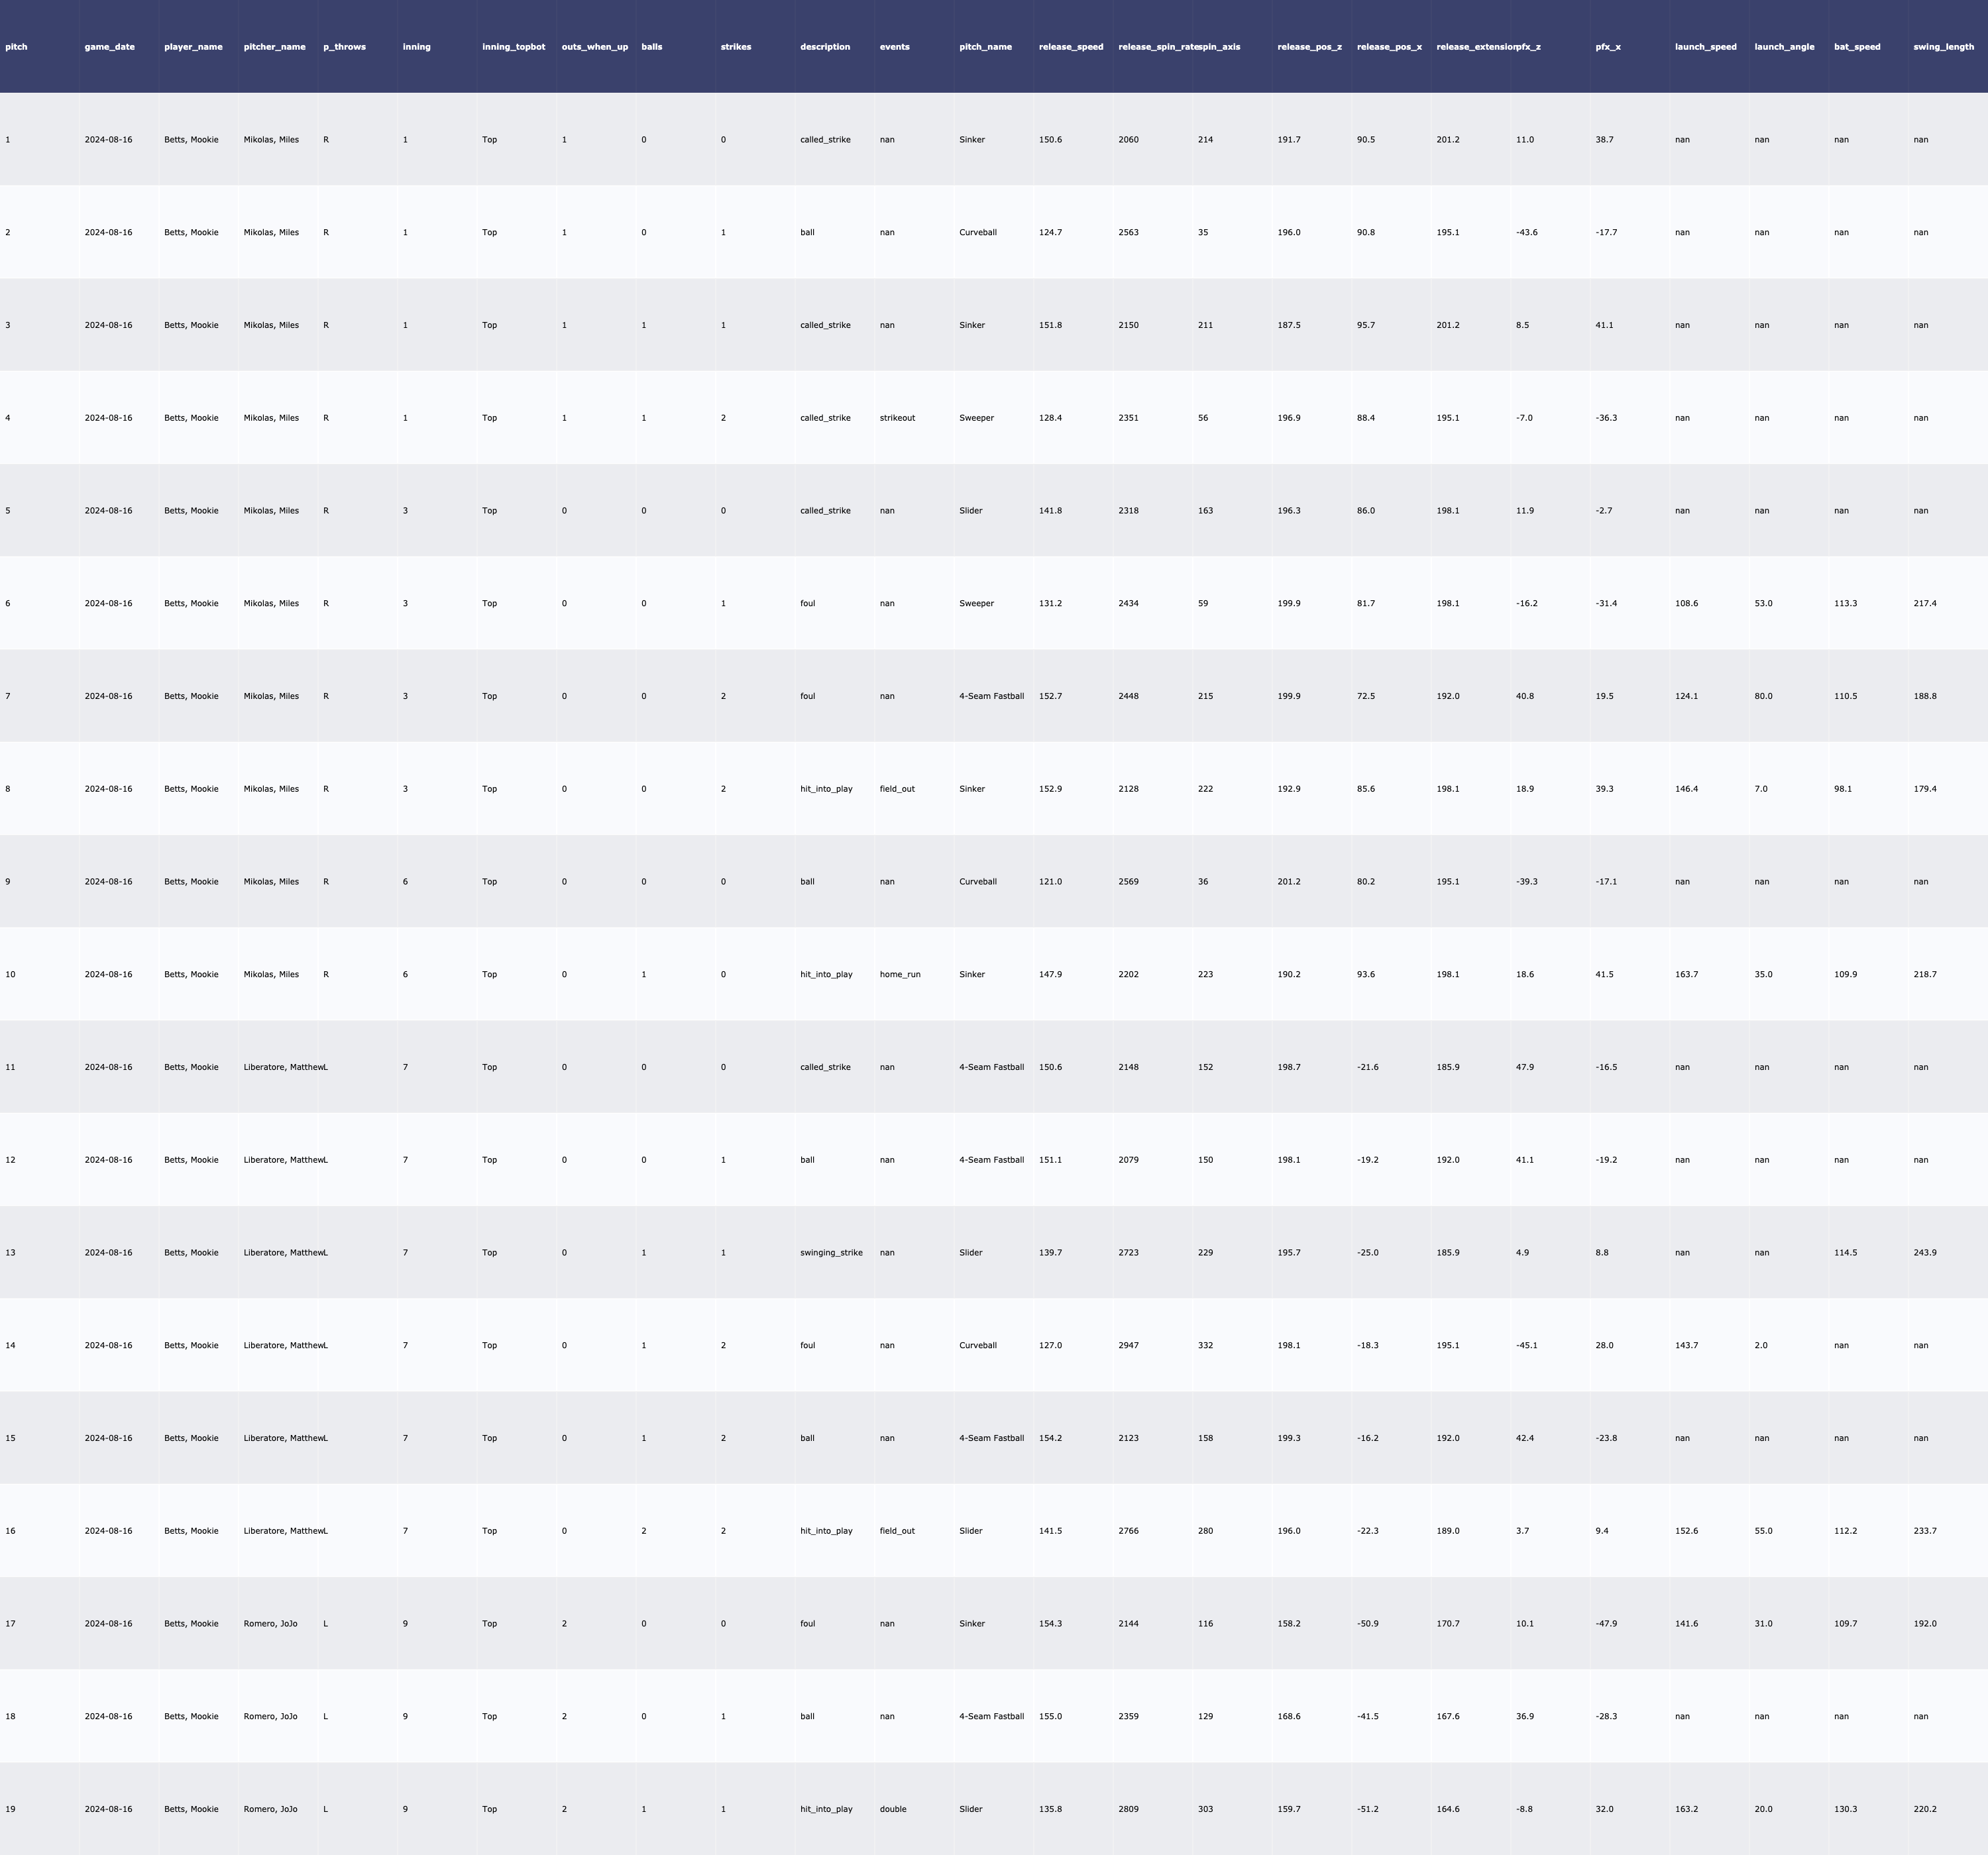Click the pitch number 13 cell
Screen dimensions: 1988x1855
pos(10,1252)
